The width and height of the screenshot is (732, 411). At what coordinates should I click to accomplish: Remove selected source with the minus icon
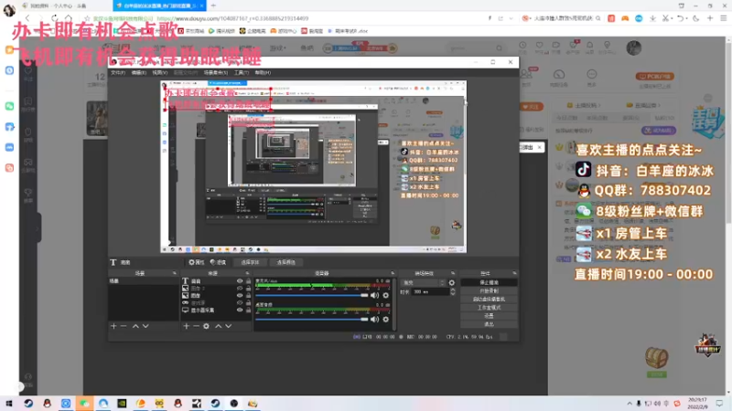tap(196, 326)
